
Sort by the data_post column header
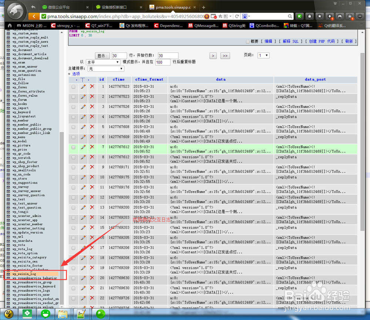pos(315,80)
